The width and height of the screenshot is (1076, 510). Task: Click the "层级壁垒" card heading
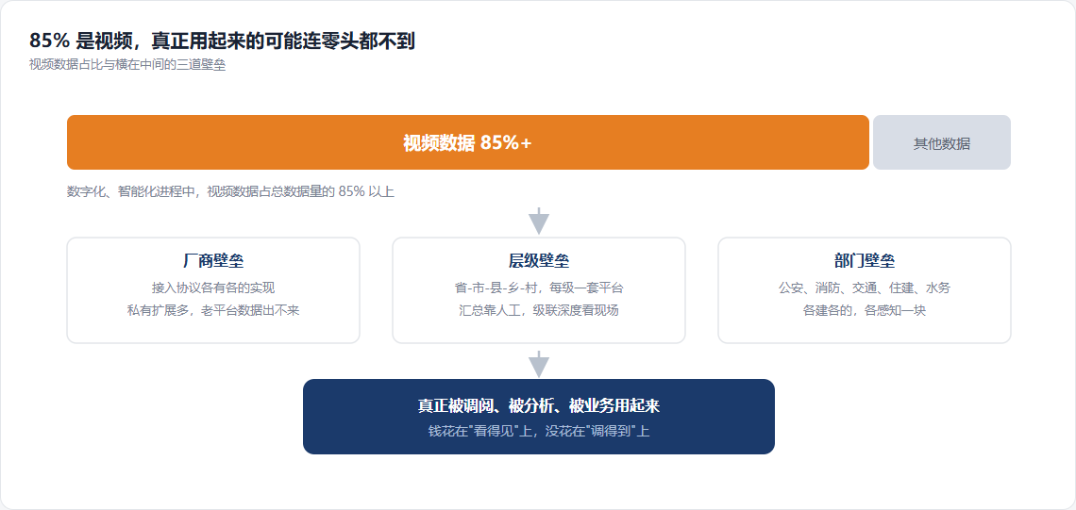coord(539,261)
